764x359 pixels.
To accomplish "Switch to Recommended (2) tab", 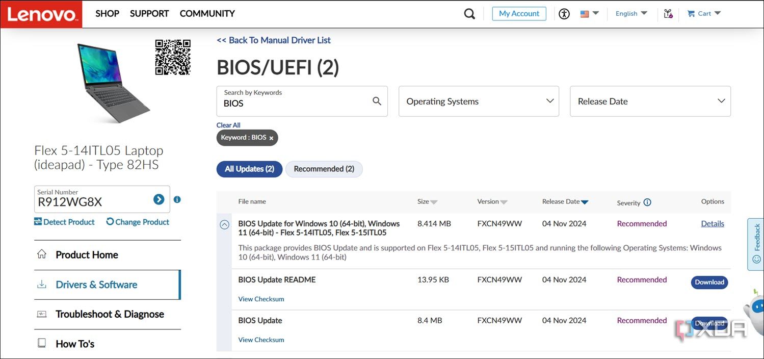I will pyautogui.click(x=324, y=169).
